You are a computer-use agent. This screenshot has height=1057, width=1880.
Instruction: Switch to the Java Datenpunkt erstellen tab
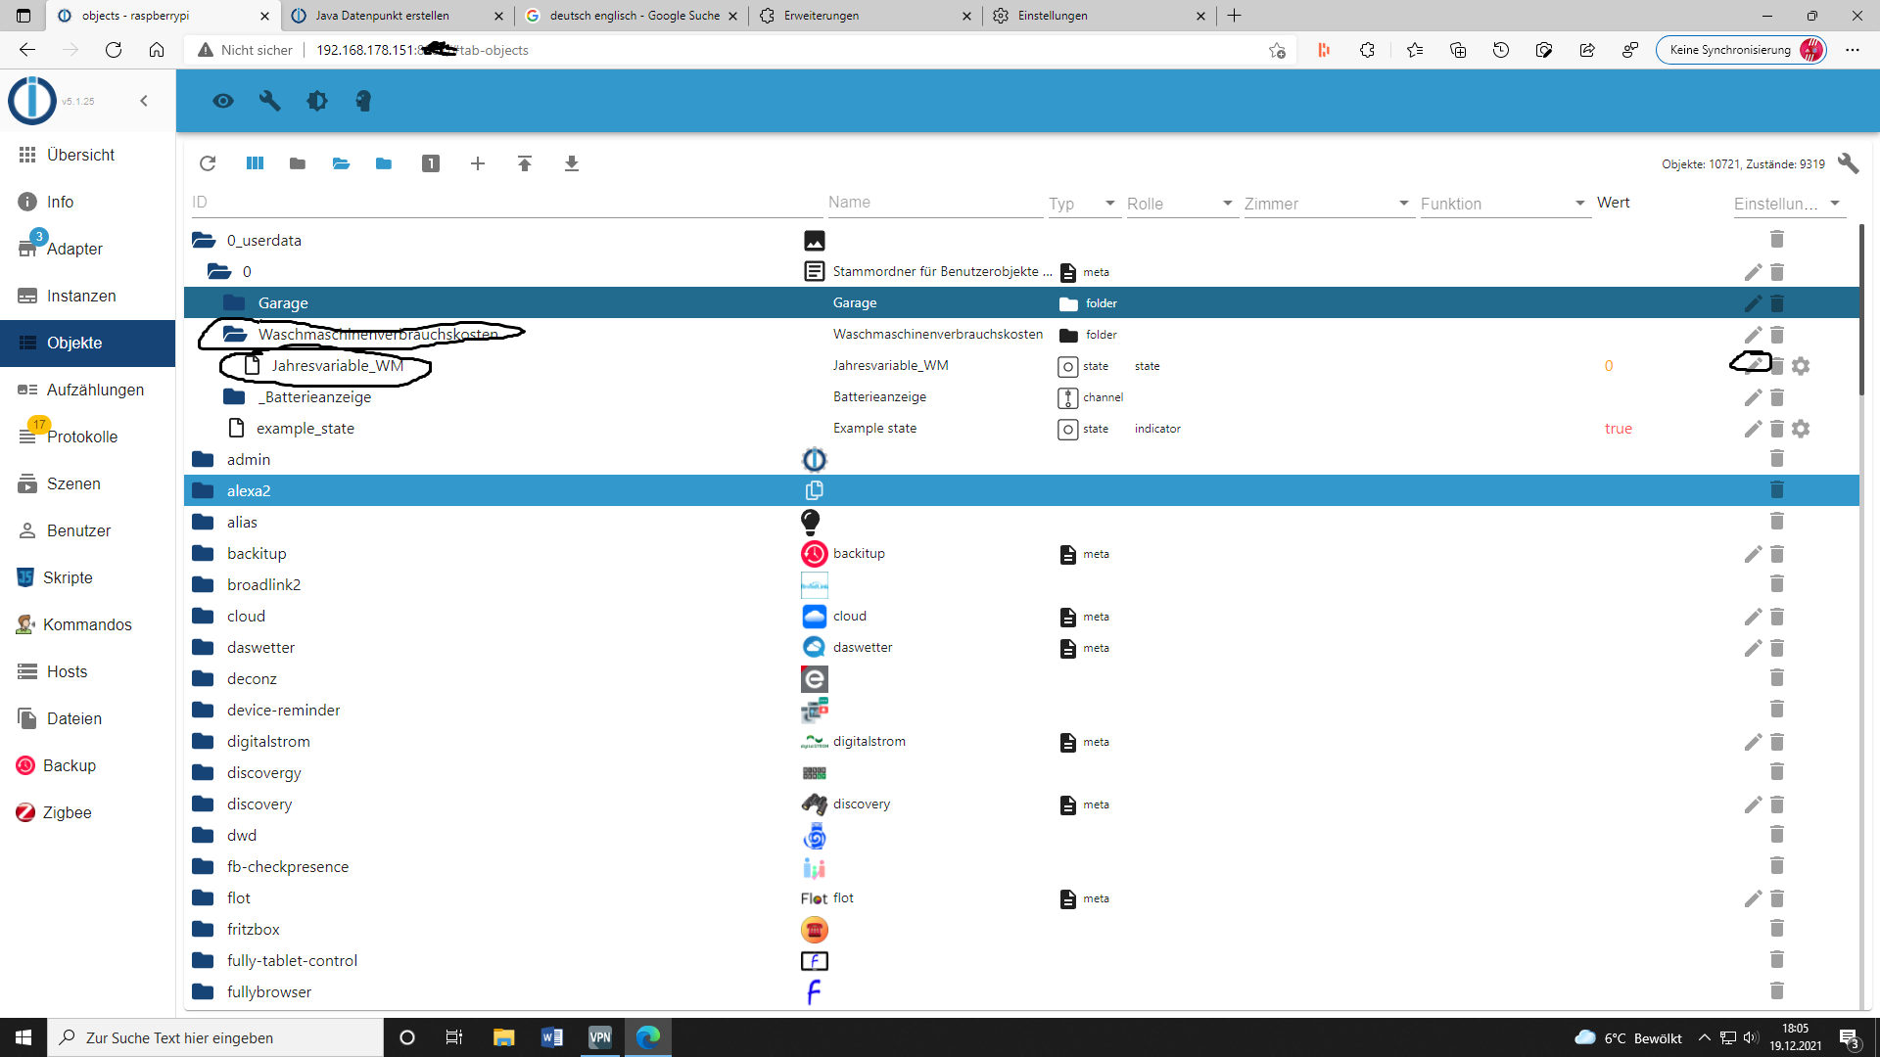point(382,16)
